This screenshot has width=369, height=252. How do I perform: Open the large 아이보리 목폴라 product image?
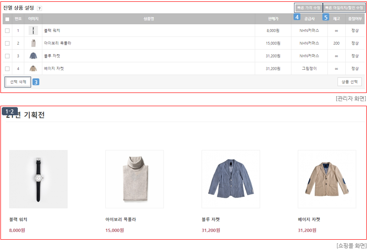(134, 179)
